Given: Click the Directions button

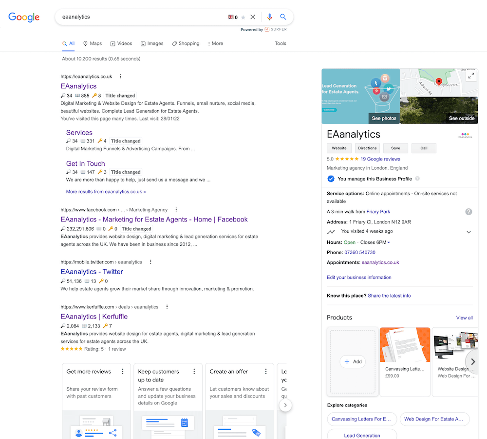Looking at the screenshot, I should [x=367, y=148].
